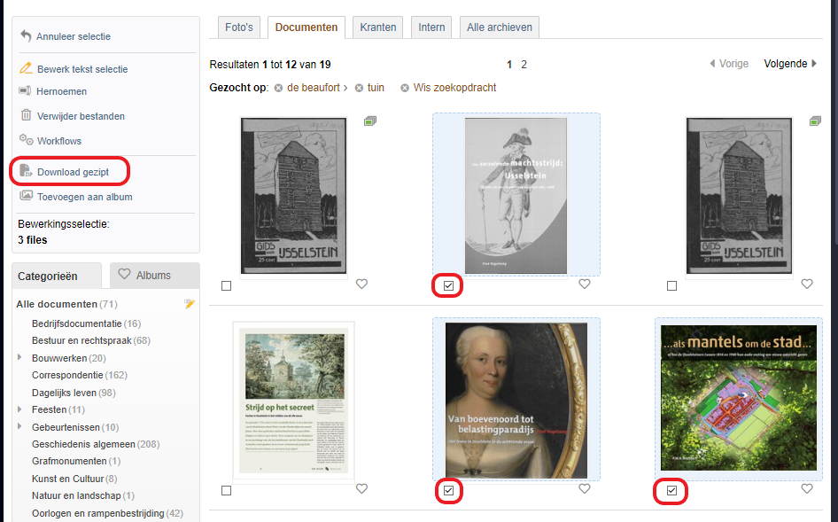
Task: Favorite '...als mantels om de stad' with heart
Action: point(807,489)
